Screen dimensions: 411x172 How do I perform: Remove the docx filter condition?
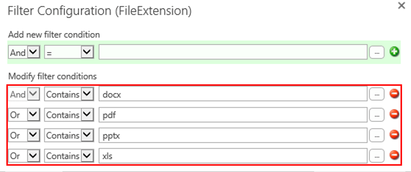(x=394, y=94)
